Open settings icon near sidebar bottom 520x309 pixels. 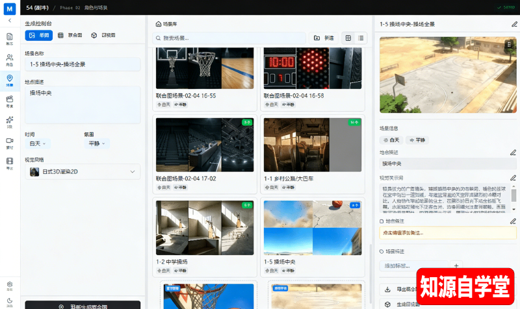[x=10, y=286]
